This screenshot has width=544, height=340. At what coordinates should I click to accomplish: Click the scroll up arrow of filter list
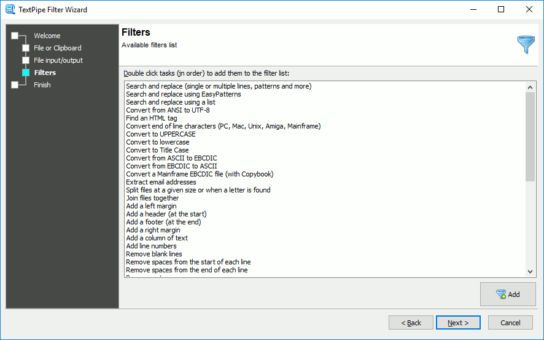tap(530, 87)
